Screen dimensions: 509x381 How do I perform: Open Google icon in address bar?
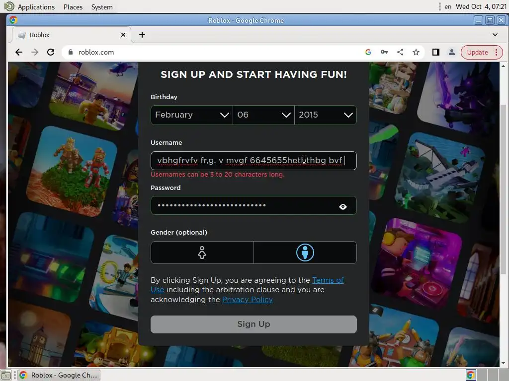point(368,52)
